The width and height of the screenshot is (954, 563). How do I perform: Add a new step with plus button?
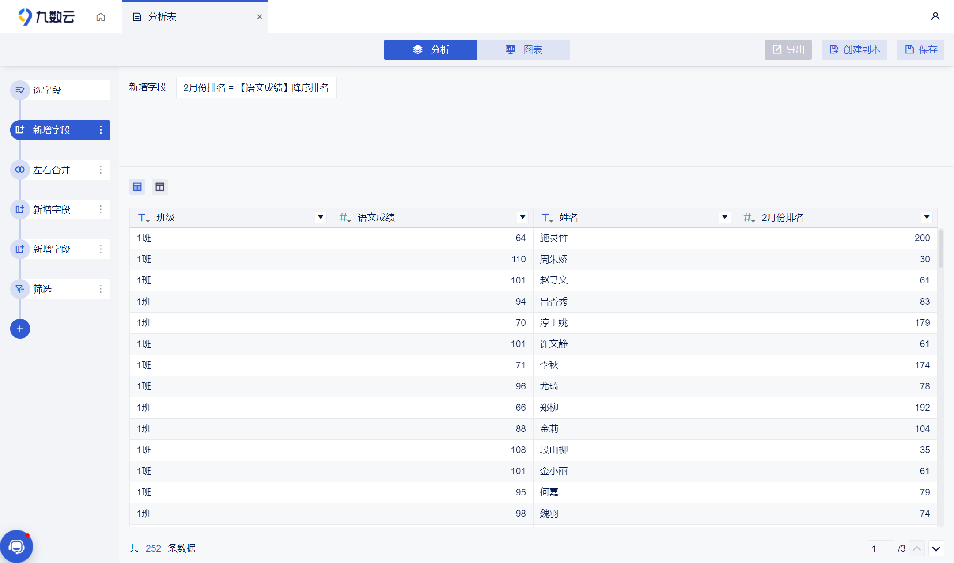[x=20, y=329]
